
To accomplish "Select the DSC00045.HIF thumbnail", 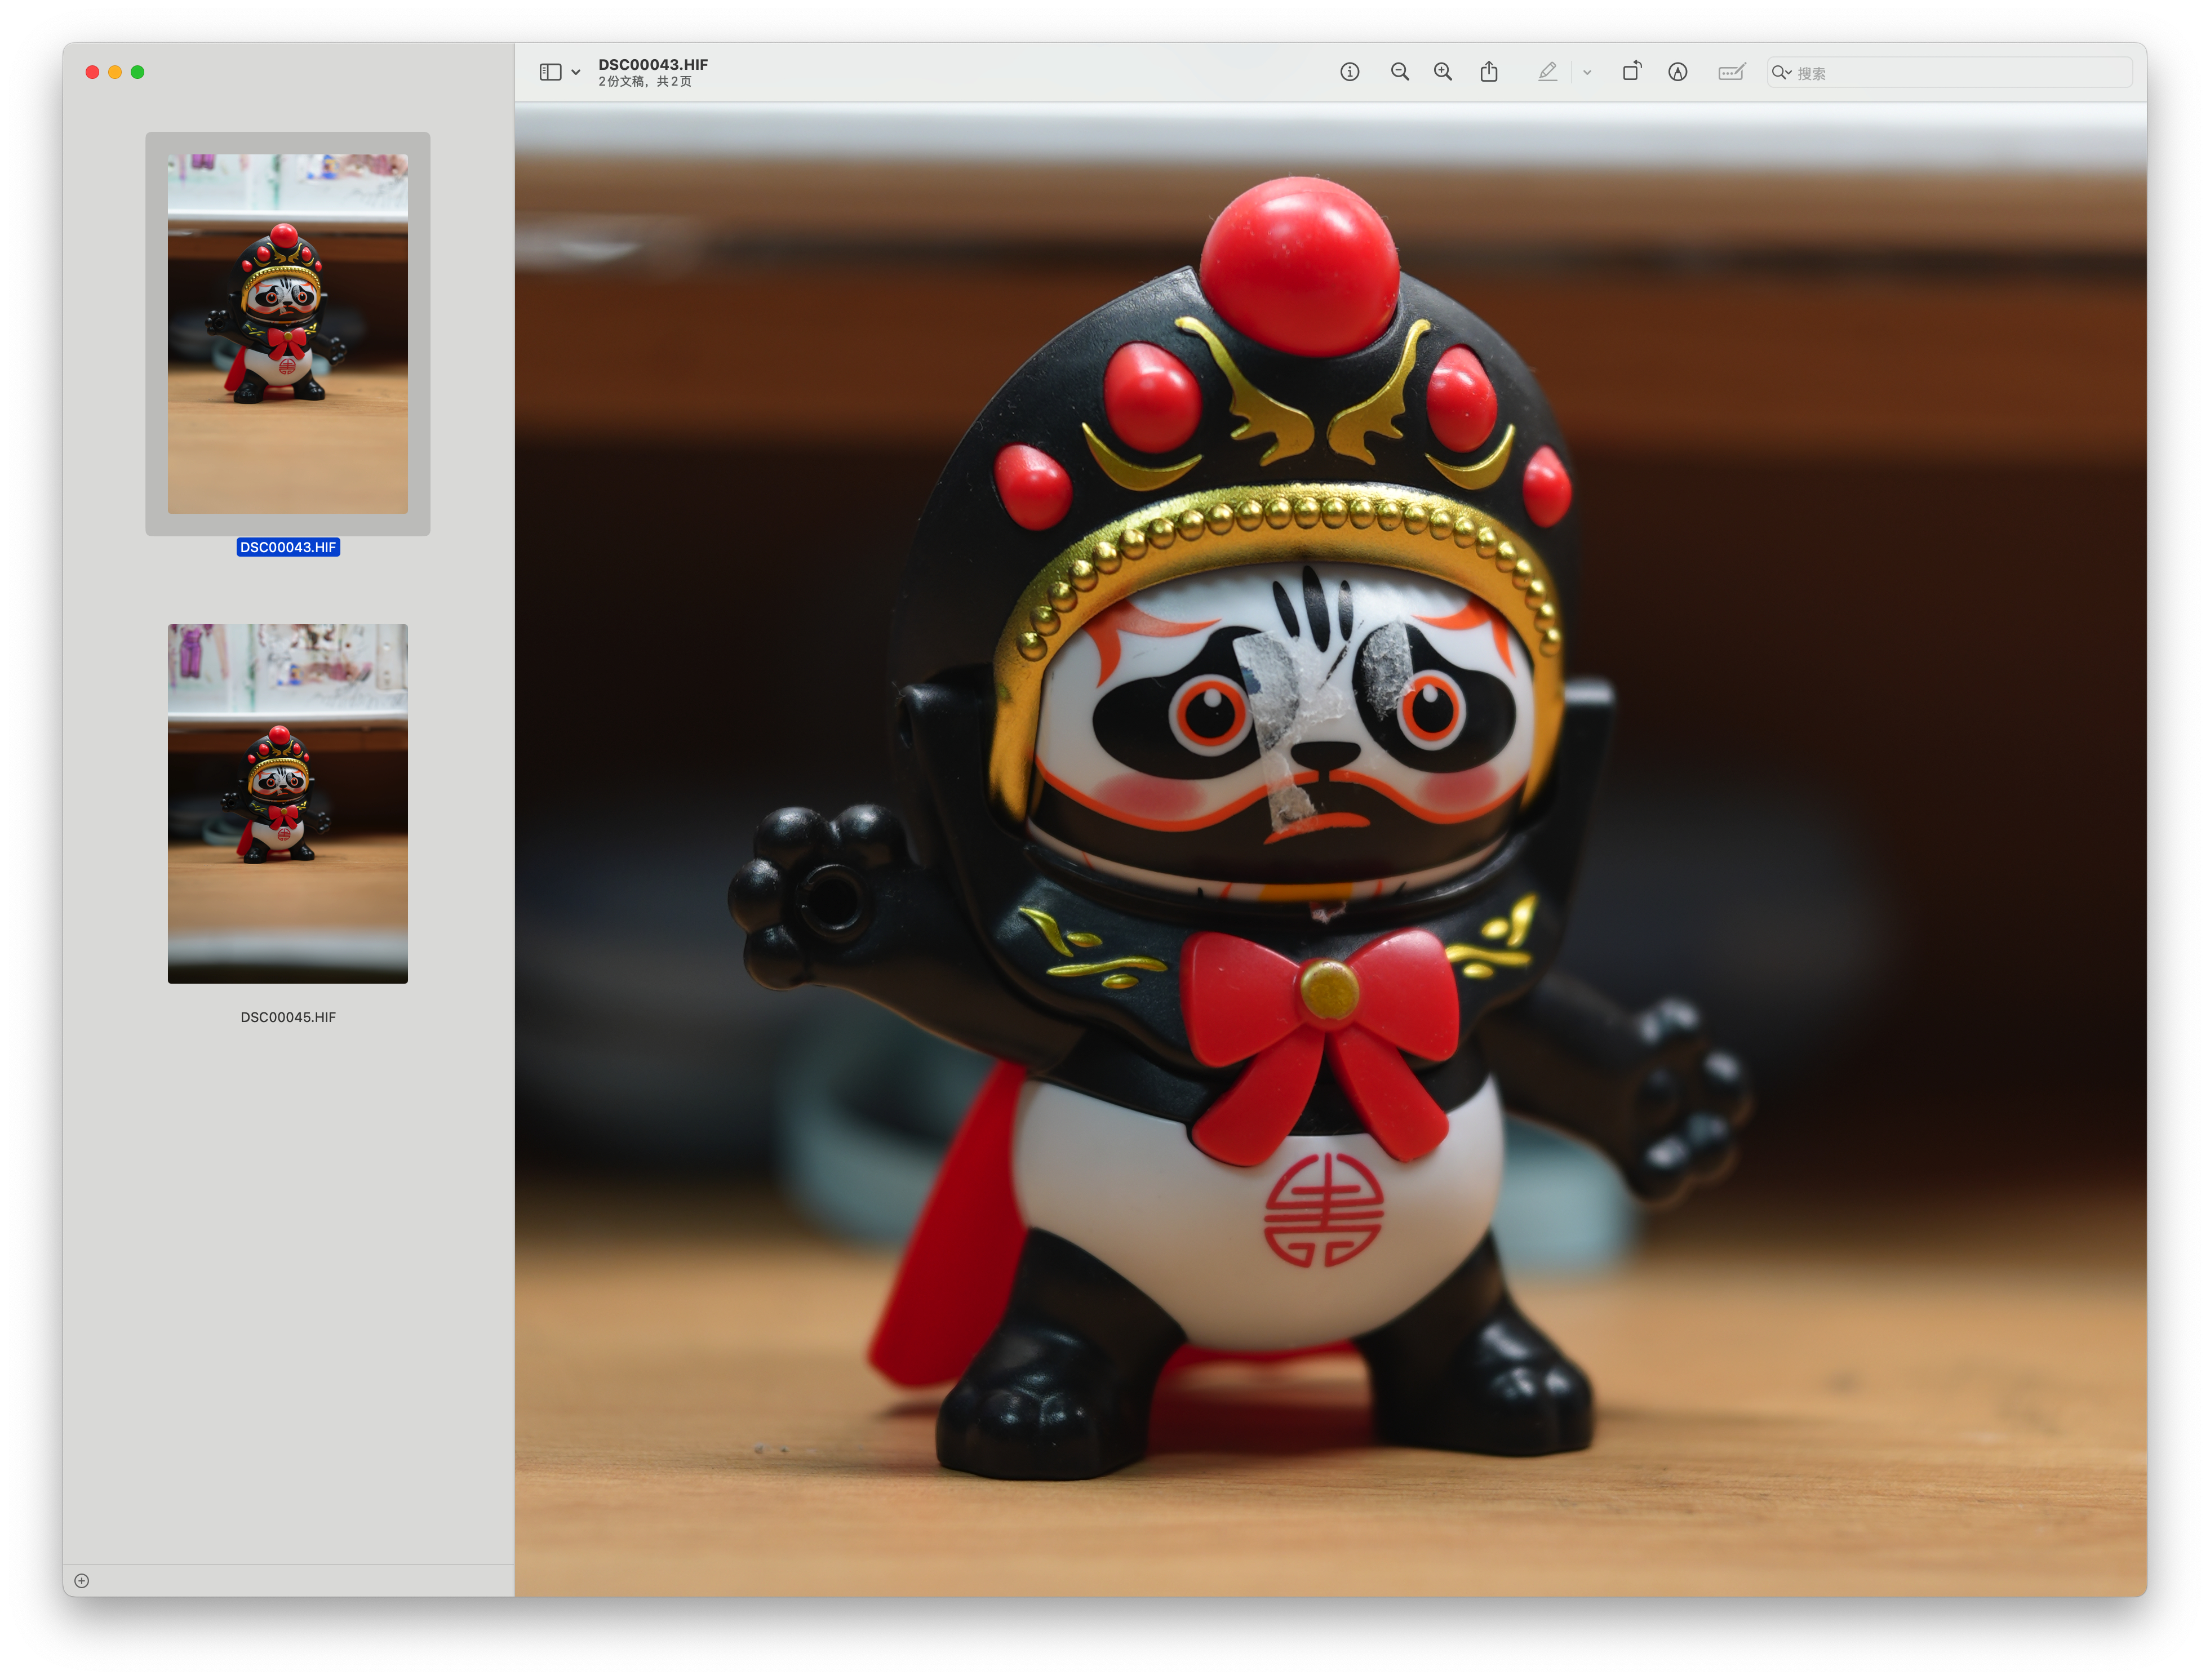I will click(x=287, y=803).
